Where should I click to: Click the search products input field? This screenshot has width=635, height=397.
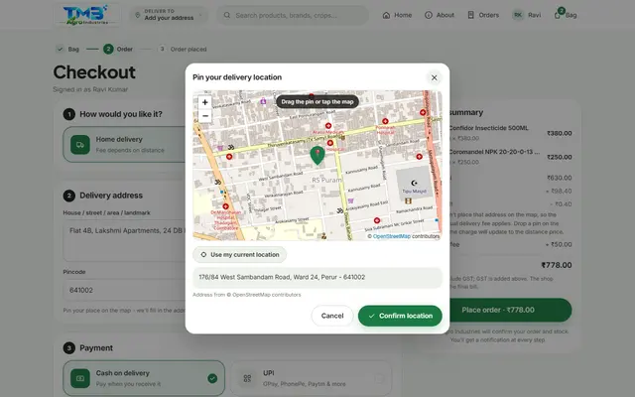pyautogui.click(x=293, y=16)
